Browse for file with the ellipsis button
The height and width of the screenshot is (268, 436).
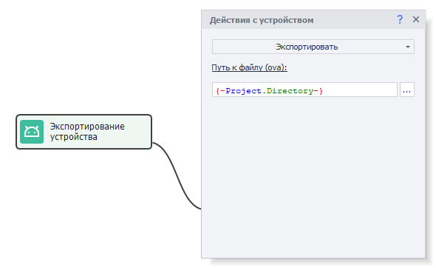point(407,90)
